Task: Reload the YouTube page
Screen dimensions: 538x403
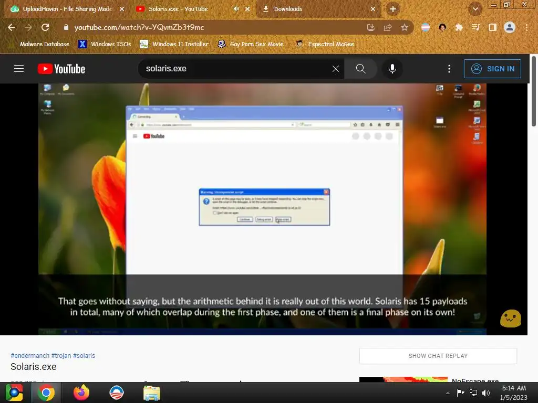Action: pos(45,27)
